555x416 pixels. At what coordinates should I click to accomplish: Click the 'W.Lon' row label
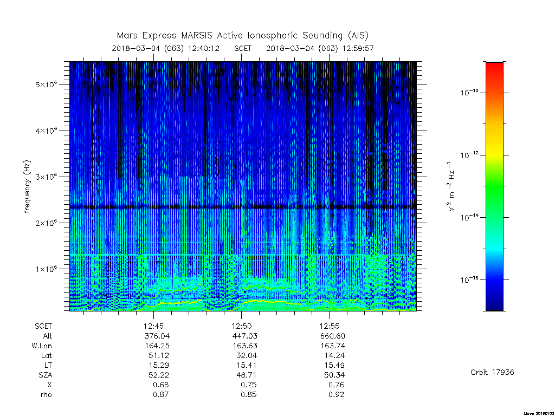click(42, 346)
